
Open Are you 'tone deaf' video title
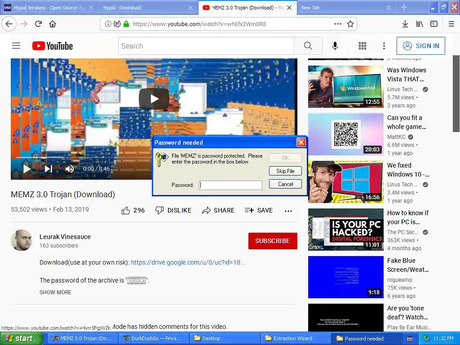[407, 313]
